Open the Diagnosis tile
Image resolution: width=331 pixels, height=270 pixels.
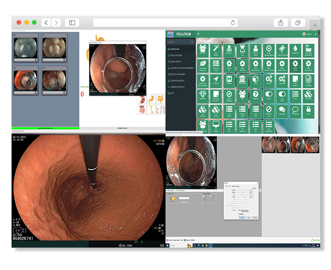(x=255, y=96)
